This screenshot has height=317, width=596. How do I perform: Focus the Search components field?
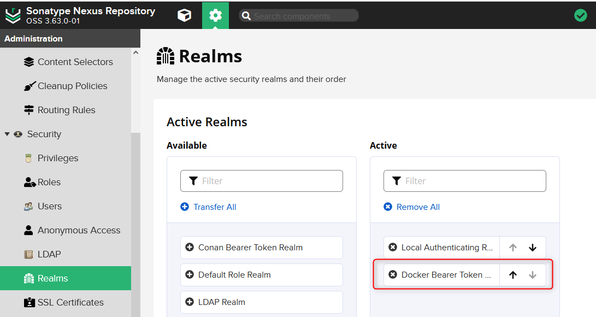pos(299,16)
